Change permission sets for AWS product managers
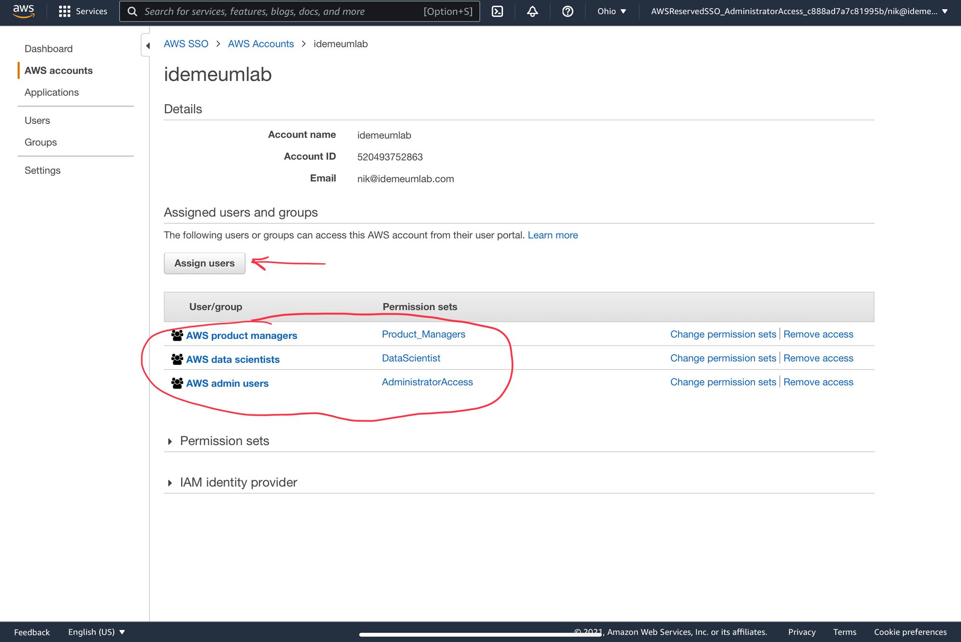961x642 pixels. (x=723, y=334)
